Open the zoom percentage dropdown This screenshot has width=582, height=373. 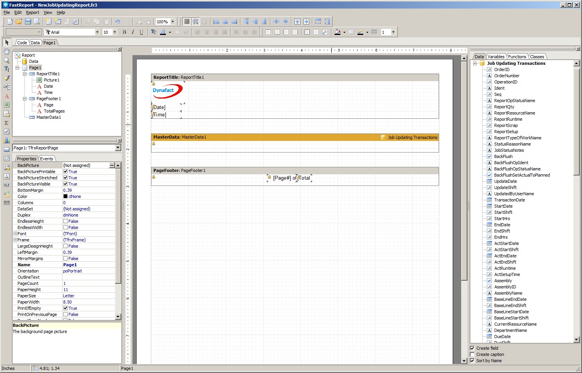(173, 22)
